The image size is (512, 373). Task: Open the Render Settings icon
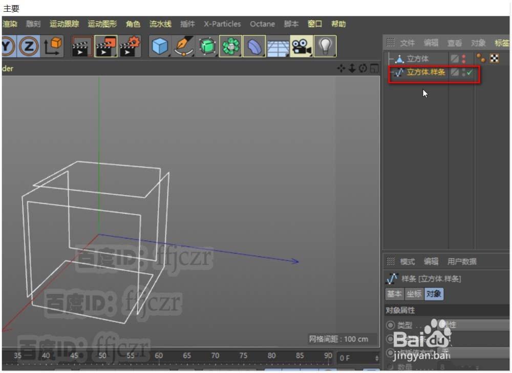pyautogui.click(x=130, y=46)
